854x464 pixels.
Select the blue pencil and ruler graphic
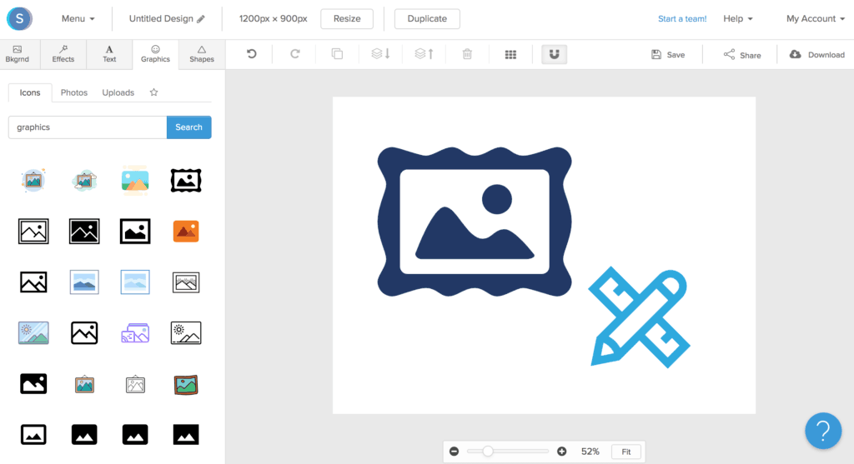coord(640,317)
